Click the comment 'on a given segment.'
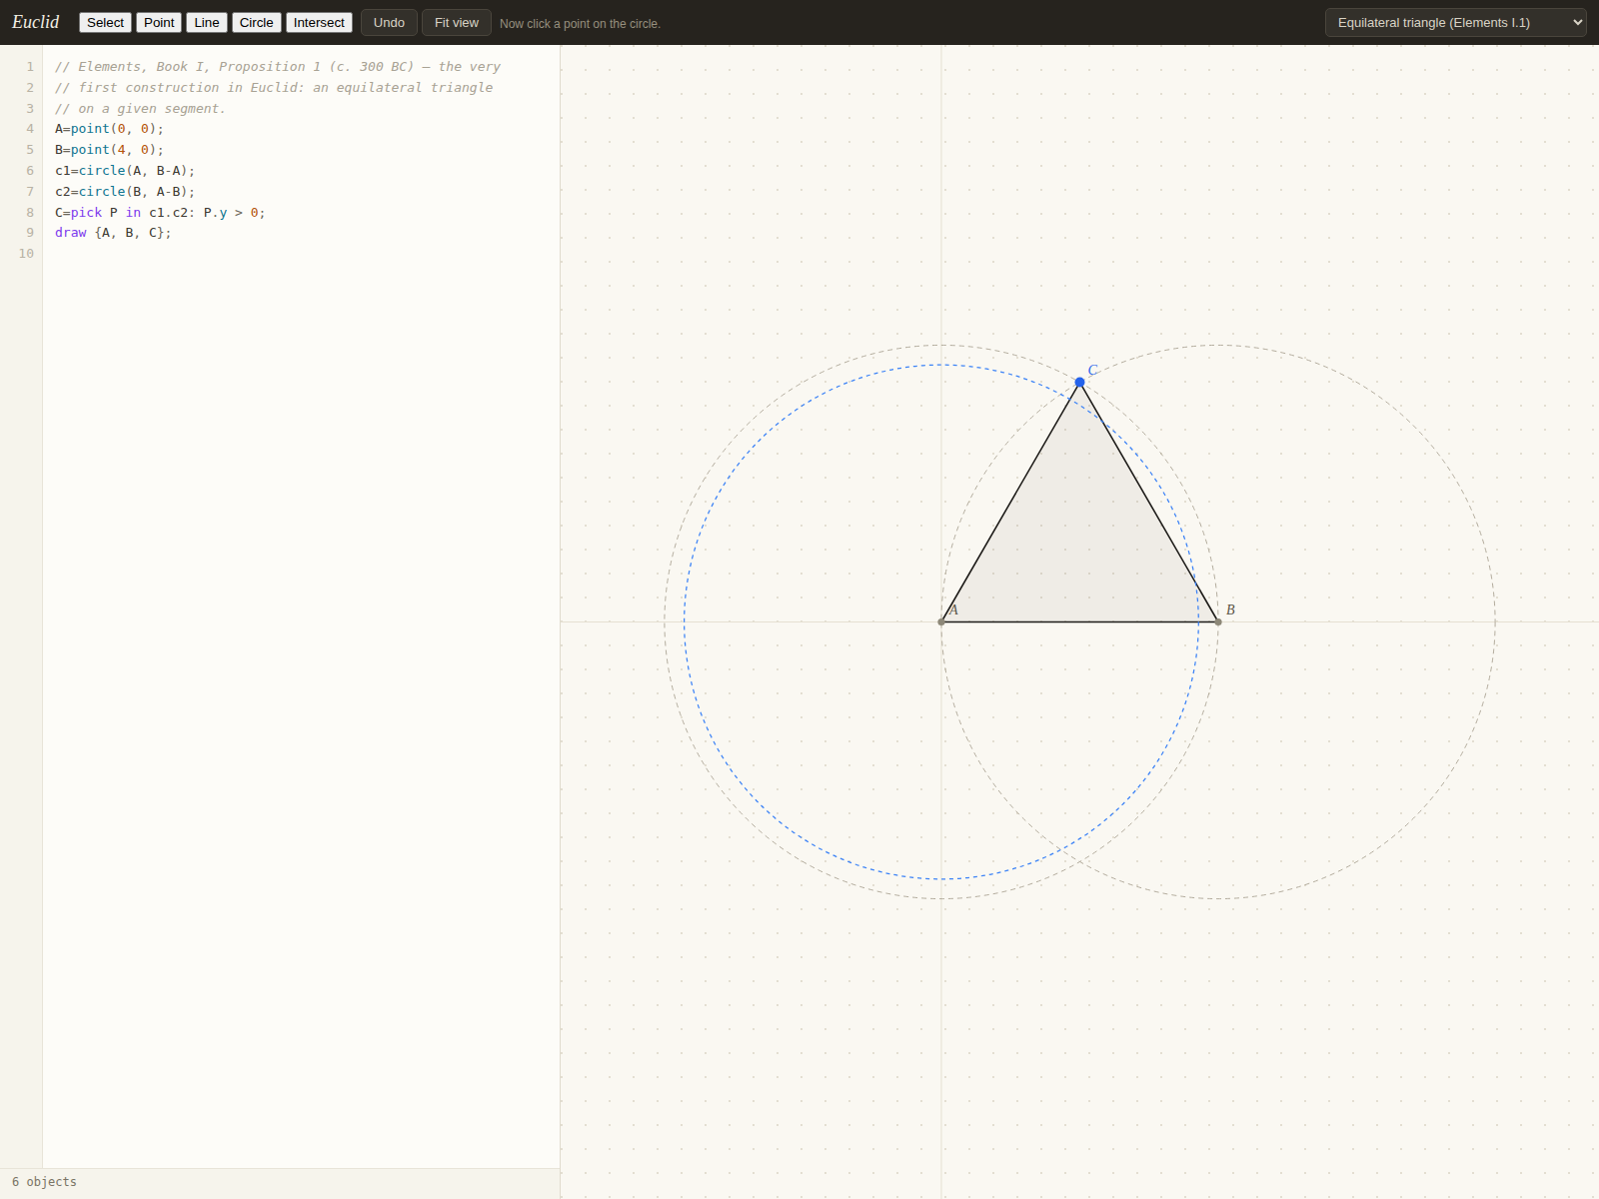 [140, 109]
